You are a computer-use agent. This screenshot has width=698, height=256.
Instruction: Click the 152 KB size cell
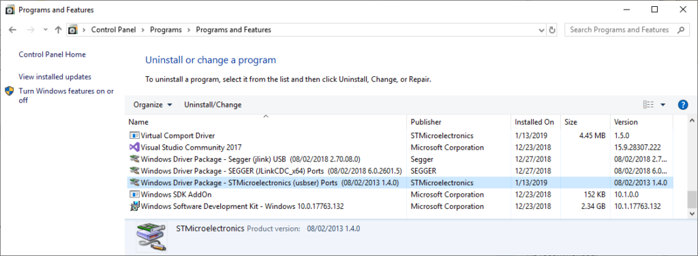(x=595, y=194)
